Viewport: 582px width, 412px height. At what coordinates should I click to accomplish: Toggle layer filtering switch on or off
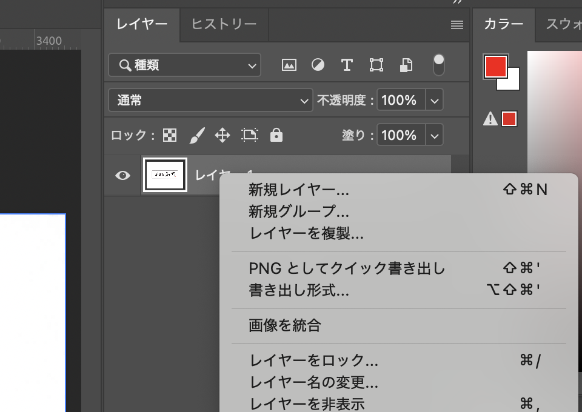439,65
